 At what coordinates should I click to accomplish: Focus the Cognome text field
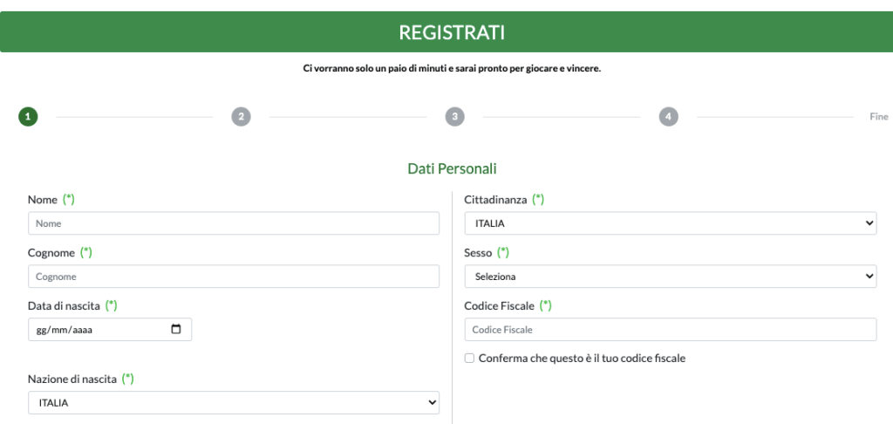pos(234,277)
